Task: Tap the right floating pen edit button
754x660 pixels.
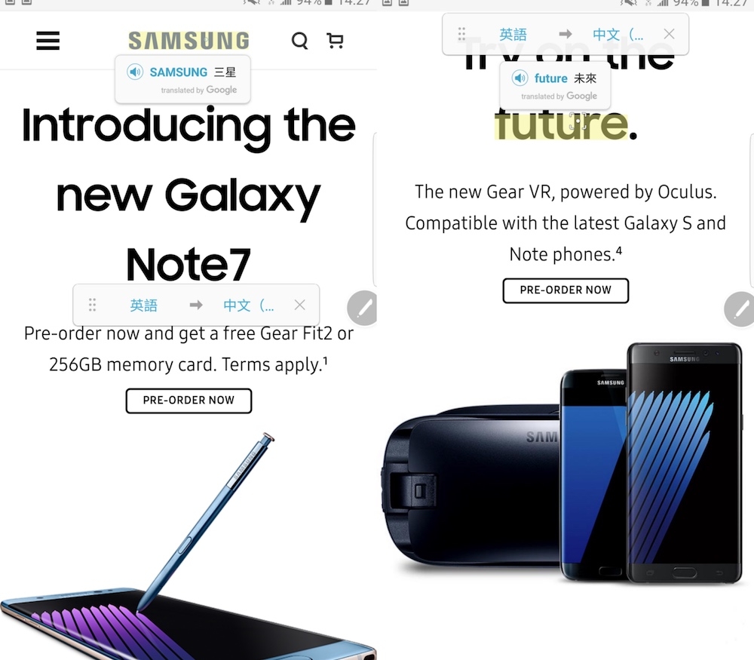Action: (x=739, y=309)
